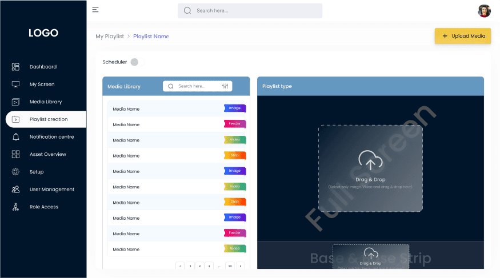The image size is (500, 278).
Task: Click the first Feeder tag in media list
Action: (x=235, y=124)
